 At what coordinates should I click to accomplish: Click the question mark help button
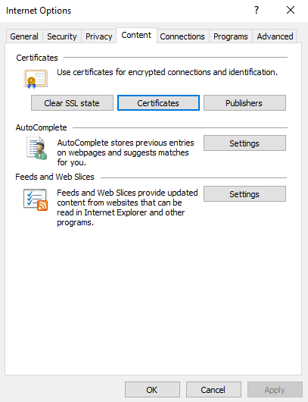coord(257,11)
